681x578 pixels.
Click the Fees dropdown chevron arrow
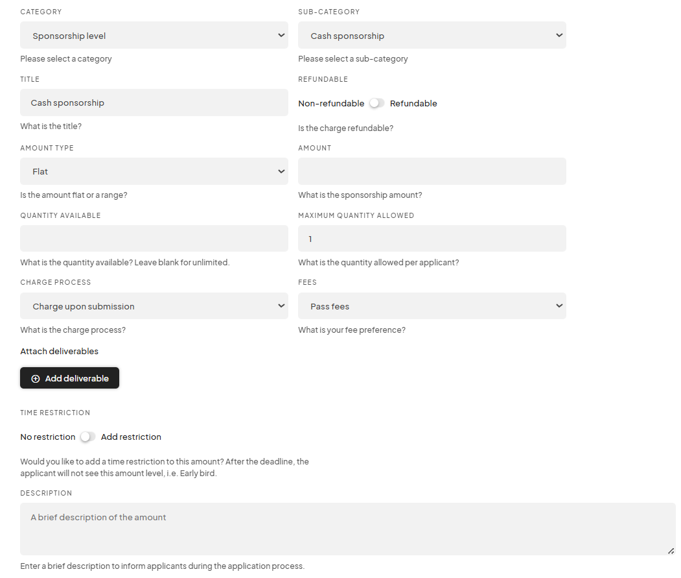tap(559, 306)
